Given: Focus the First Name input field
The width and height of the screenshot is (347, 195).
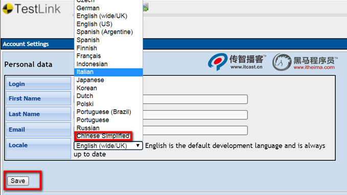Looking at the screenshot, I should (195, 99).
